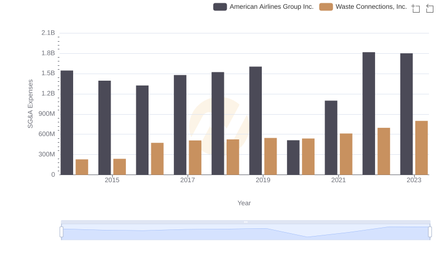Click the American Airlines bar for 2018
The image size is (440, 253).
pos(218,123)
